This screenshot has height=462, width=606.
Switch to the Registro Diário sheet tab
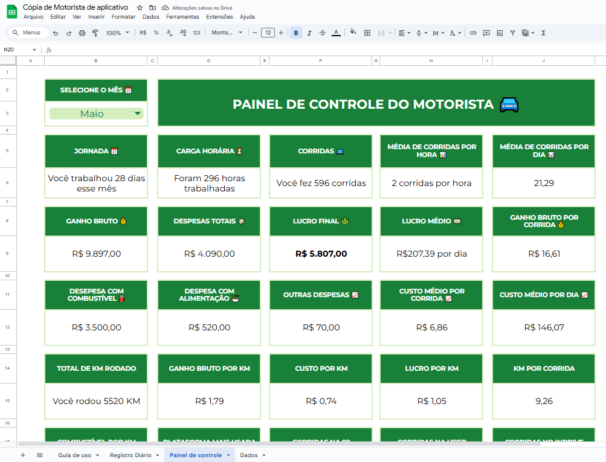coord(131,455)
